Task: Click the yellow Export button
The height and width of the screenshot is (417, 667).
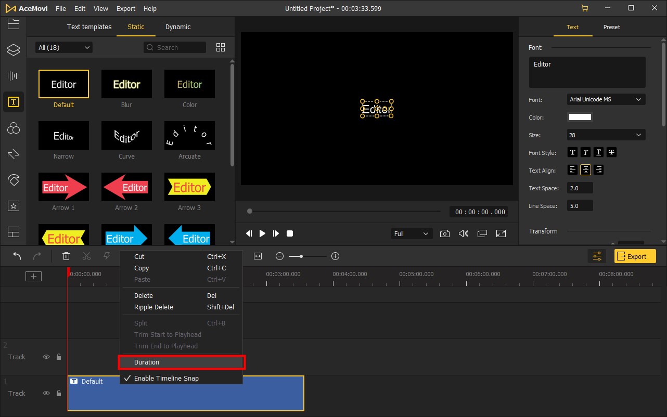Action: 635,256
